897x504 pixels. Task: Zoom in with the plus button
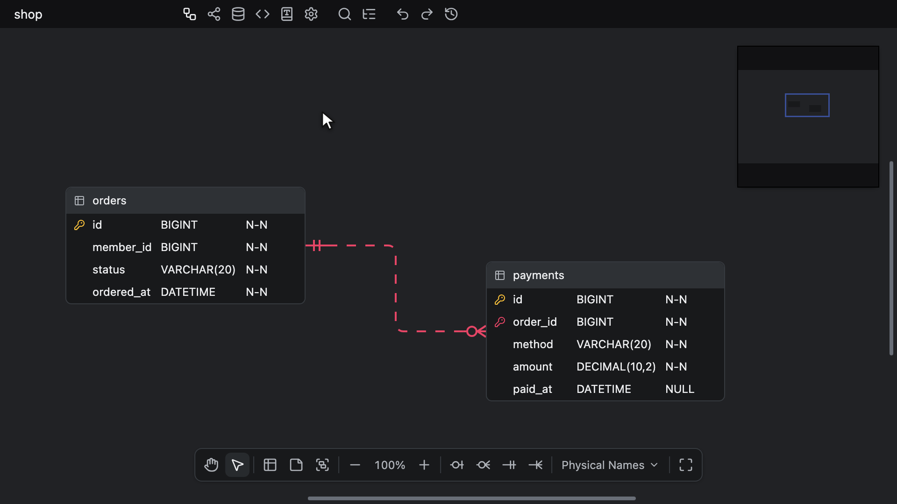(424, 465)
